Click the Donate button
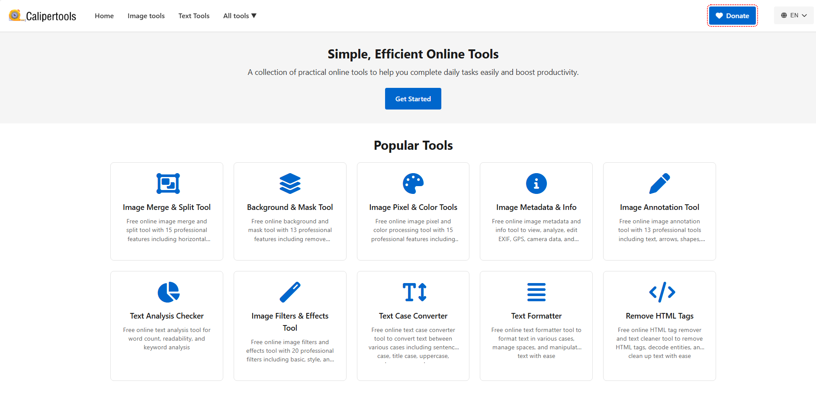The height and width of the screenshot is (406, 816). pyautogui.click(x=732, y=15)
